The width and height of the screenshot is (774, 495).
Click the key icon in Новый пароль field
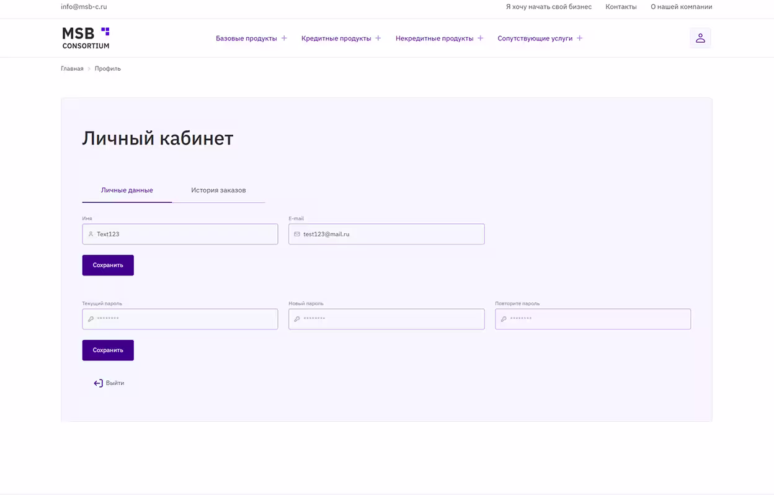point(297,319)
